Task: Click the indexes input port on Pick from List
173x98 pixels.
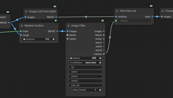Action: coord(116,21)
